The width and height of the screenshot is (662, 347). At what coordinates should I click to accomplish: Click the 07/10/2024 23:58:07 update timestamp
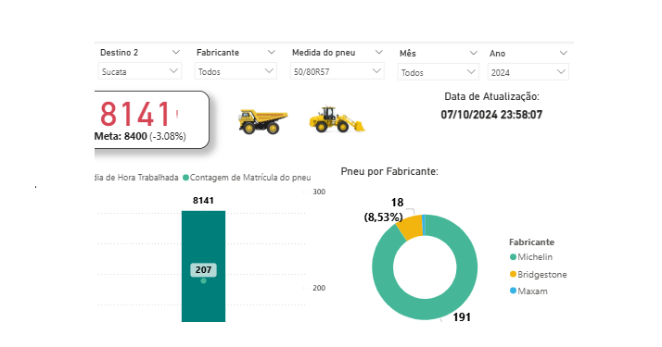coord(491,115)
